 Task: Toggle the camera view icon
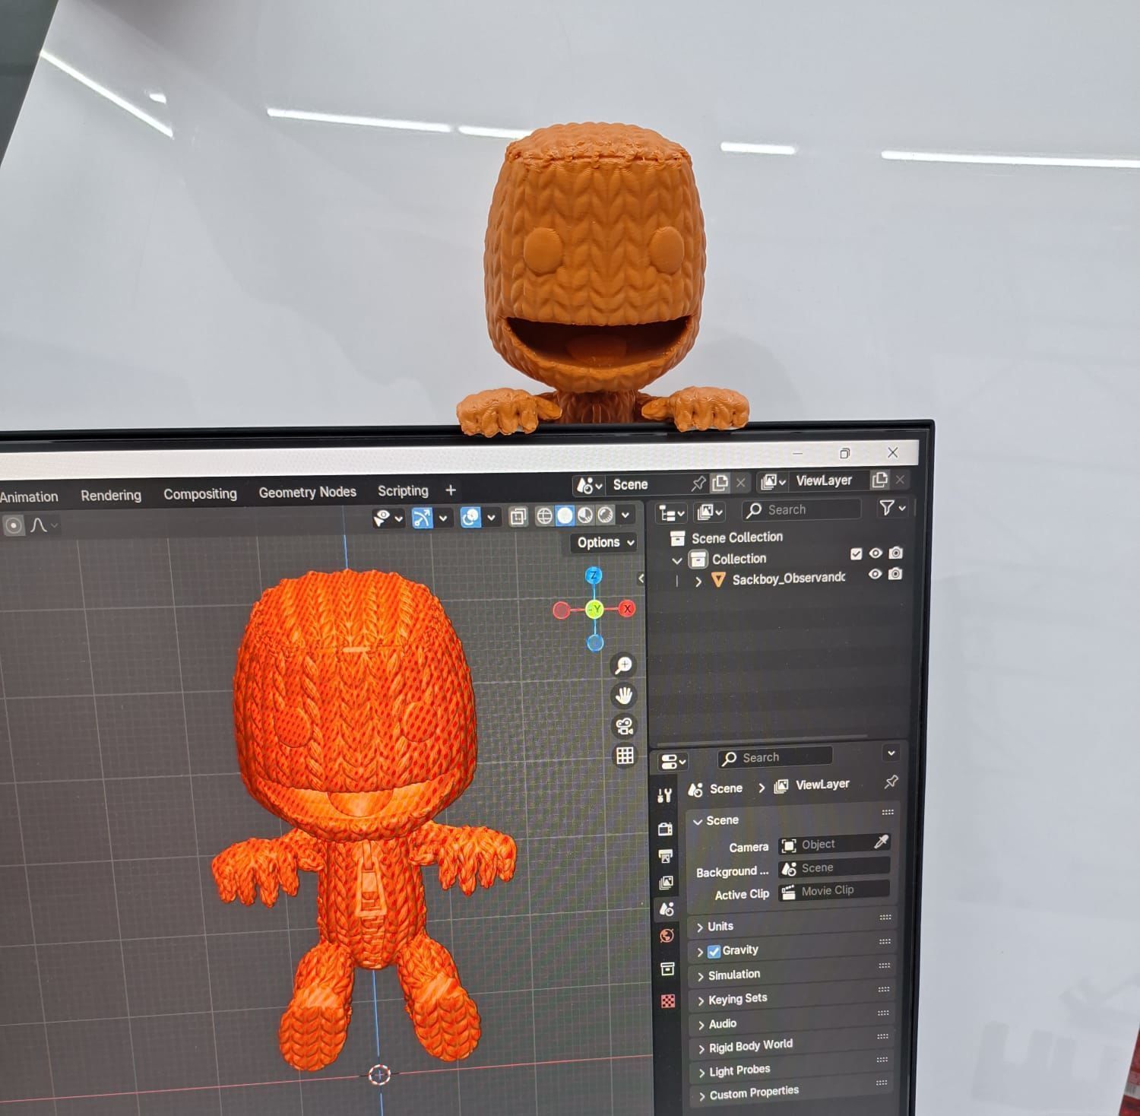pyautogui.click(x=625, y=726)
